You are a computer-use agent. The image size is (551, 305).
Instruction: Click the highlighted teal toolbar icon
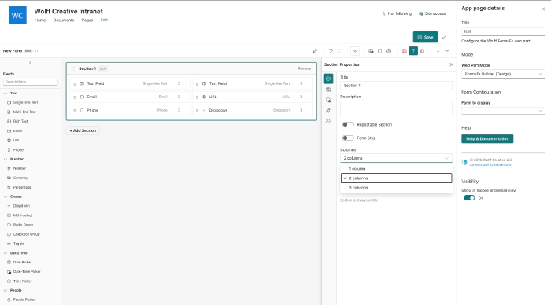[x=413, y=51]
